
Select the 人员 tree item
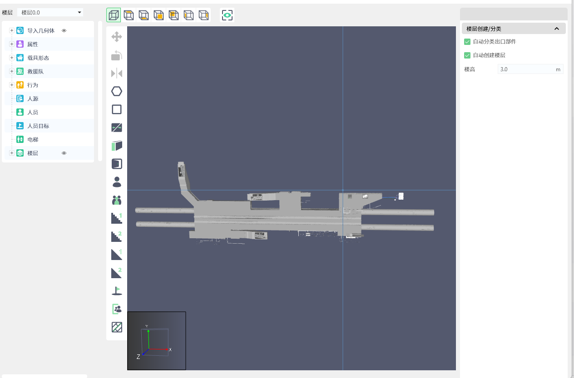(x=33, y=112)
